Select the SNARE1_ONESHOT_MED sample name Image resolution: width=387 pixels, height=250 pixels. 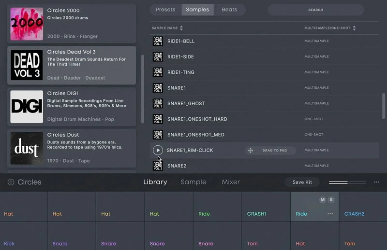(196, 135)
